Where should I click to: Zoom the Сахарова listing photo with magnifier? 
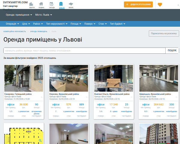40,82
